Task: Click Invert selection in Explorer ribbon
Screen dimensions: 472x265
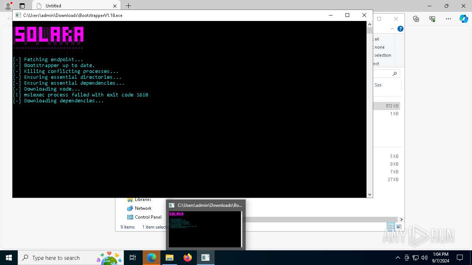Action: (382, 55)
